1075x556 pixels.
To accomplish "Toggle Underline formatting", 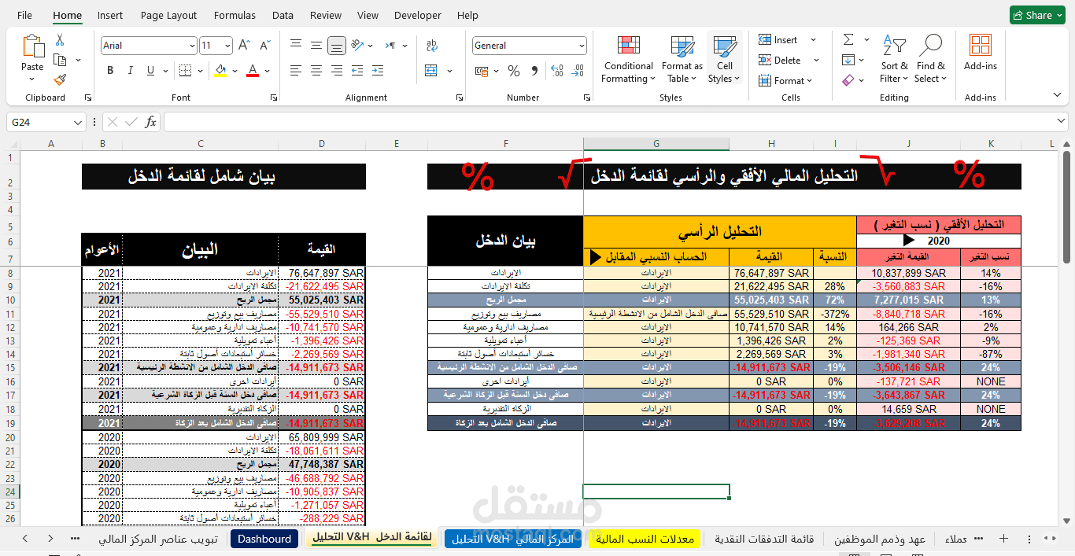I will click(x=150, y=71).
